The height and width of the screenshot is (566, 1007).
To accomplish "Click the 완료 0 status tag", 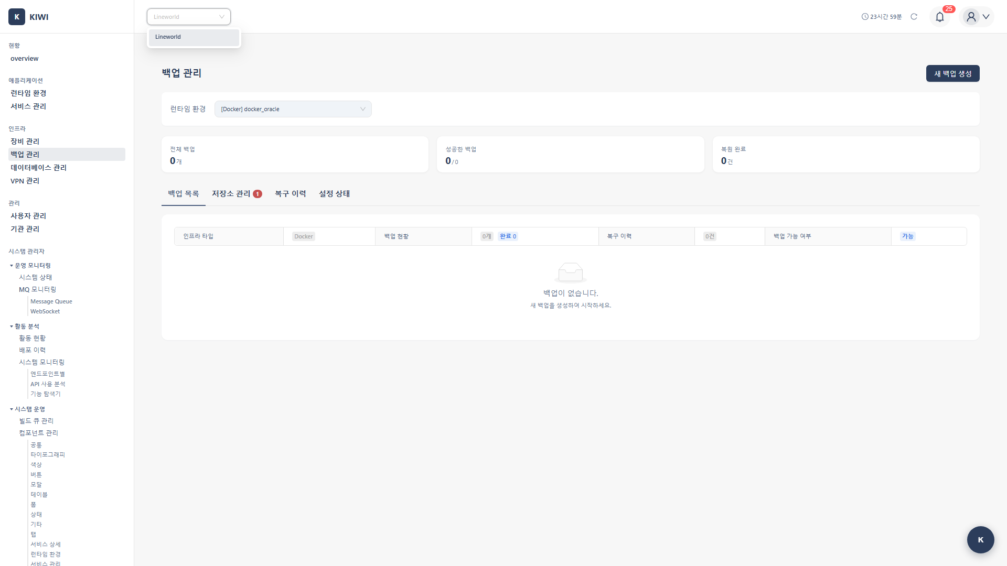I will point(508,236).
